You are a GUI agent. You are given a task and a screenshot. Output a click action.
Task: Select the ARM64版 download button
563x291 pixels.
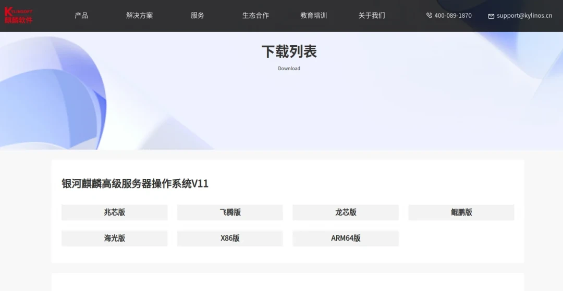pos(346,239)
